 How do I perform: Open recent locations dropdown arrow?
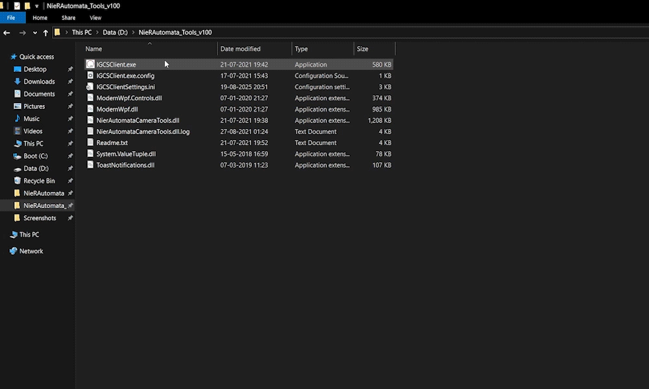coord(35,32)
